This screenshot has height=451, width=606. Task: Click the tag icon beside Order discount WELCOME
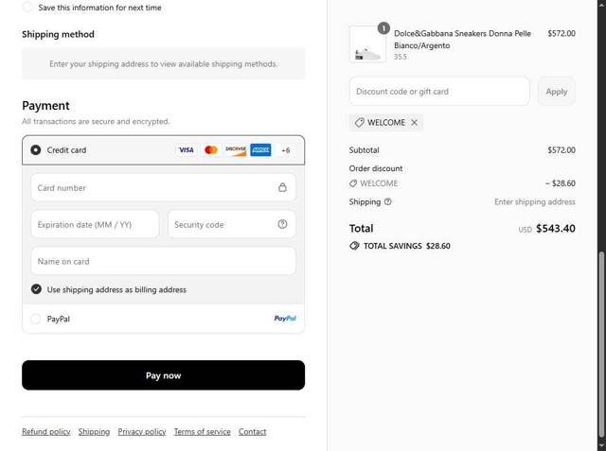coord(353,183)
